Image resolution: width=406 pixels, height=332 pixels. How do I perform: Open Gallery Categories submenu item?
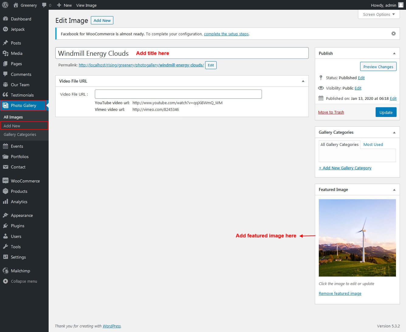pyautogui.click(x=20, y=134)
